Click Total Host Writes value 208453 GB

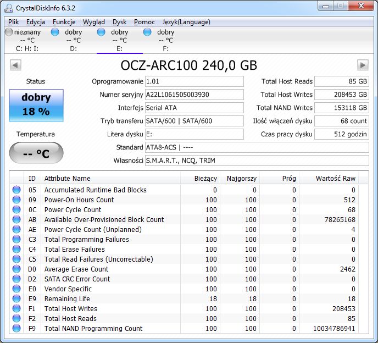(x=342, y=95)
